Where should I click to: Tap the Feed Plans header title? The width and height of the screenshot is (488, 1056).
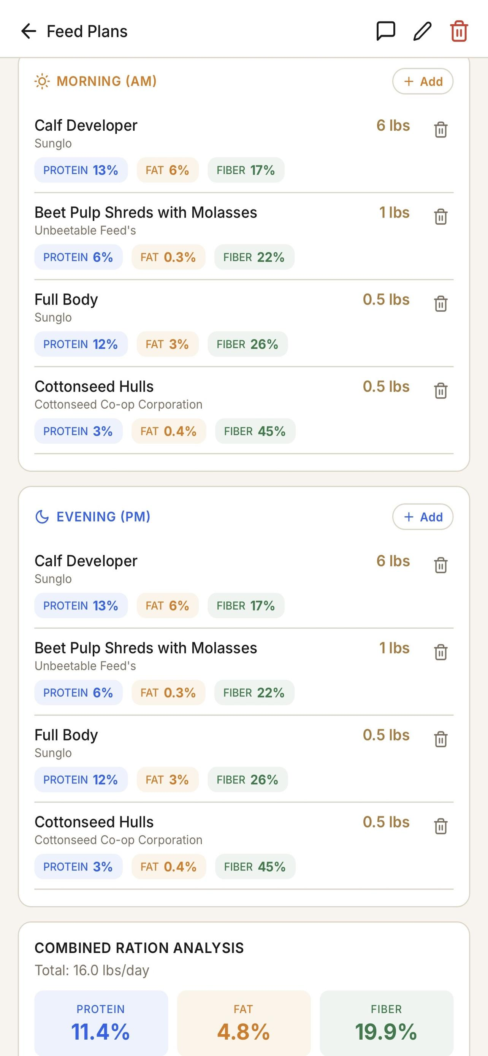[87, 32]
